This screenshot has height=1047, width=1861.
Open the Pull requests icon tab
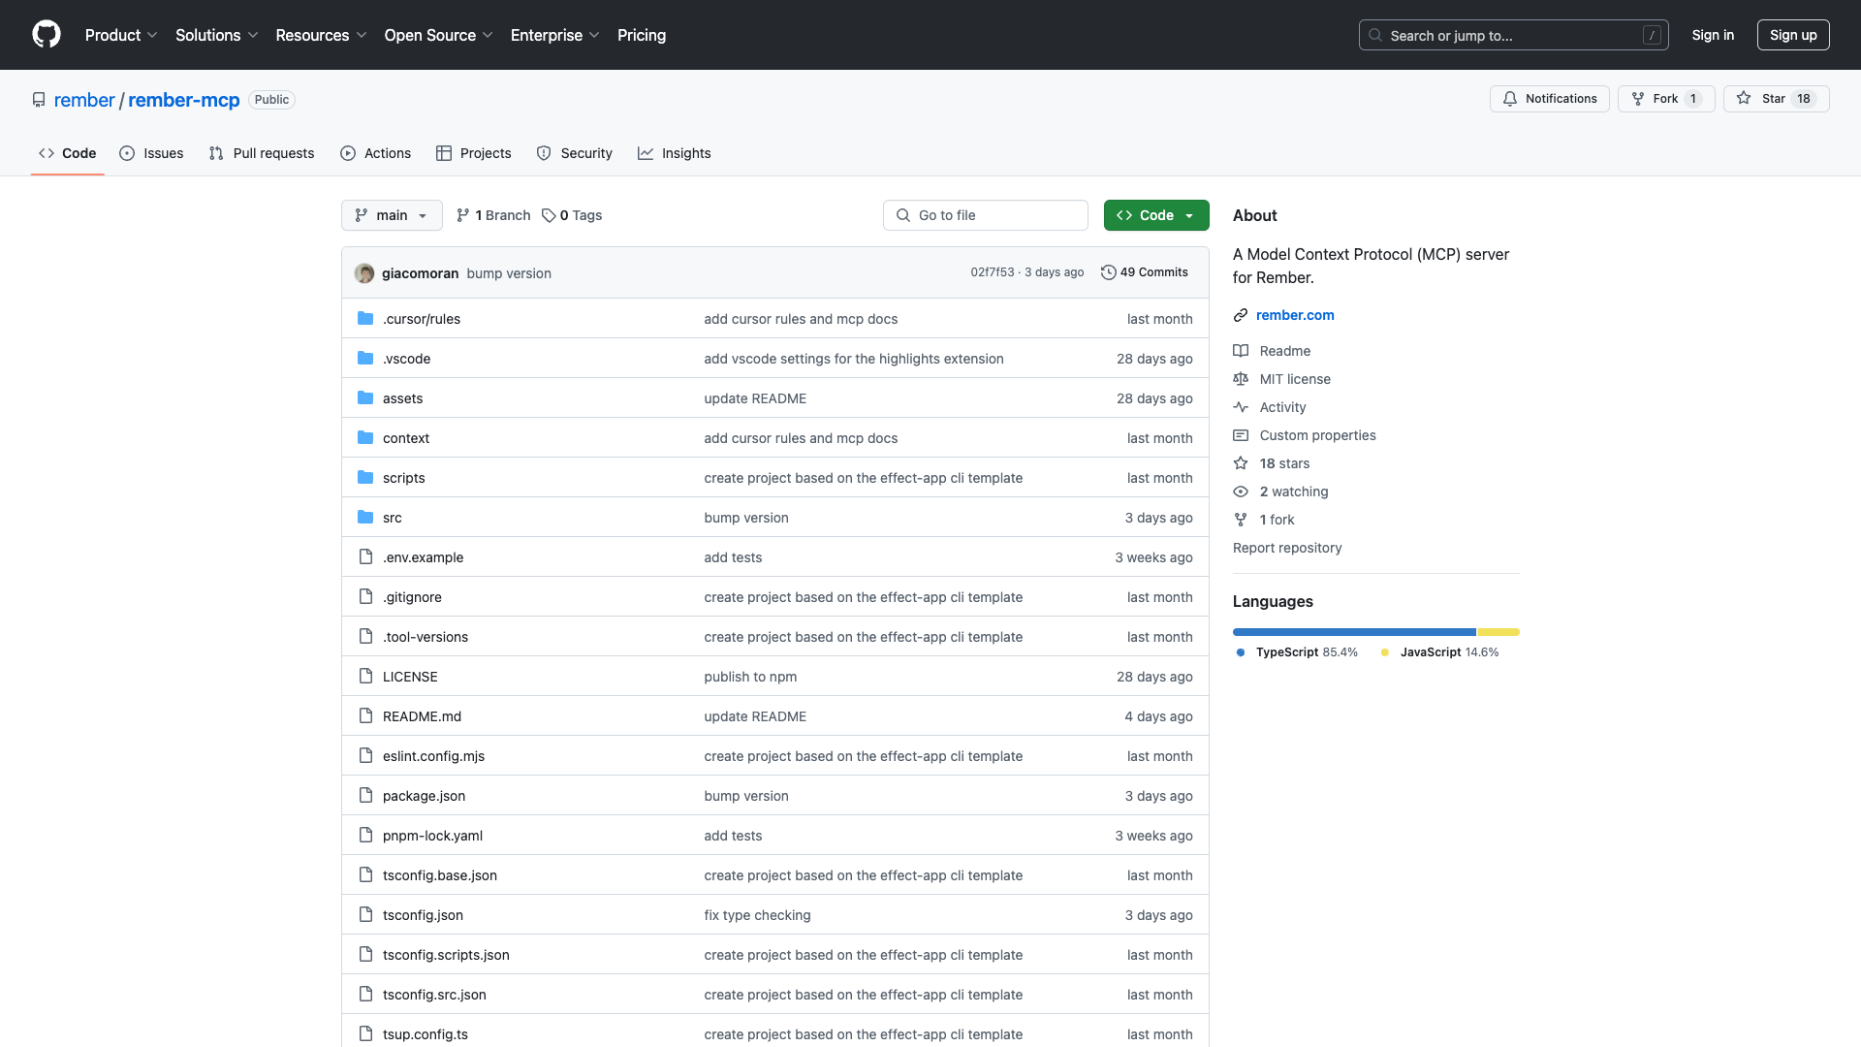point(217,153)
